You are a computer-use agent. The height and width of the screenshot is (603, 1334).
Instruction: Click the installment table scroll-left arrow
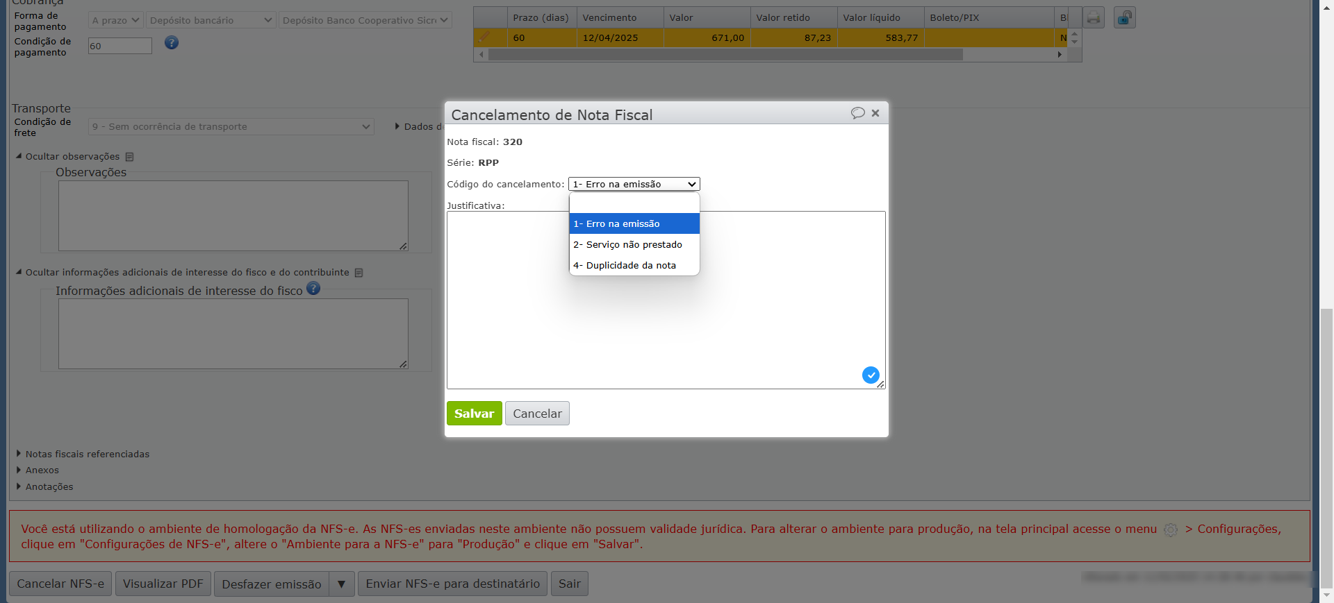(x=481, y=55)
